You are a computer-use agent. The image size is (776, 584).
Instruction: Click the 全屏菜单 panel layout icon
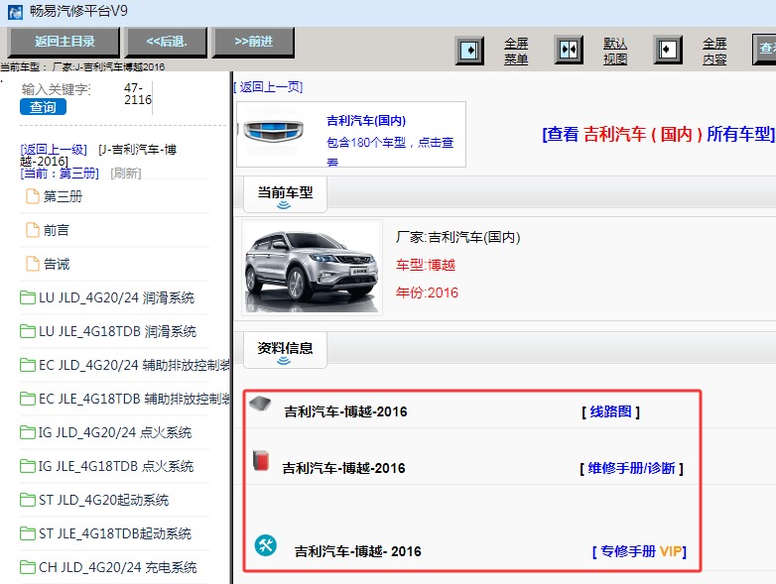[469, 50]
